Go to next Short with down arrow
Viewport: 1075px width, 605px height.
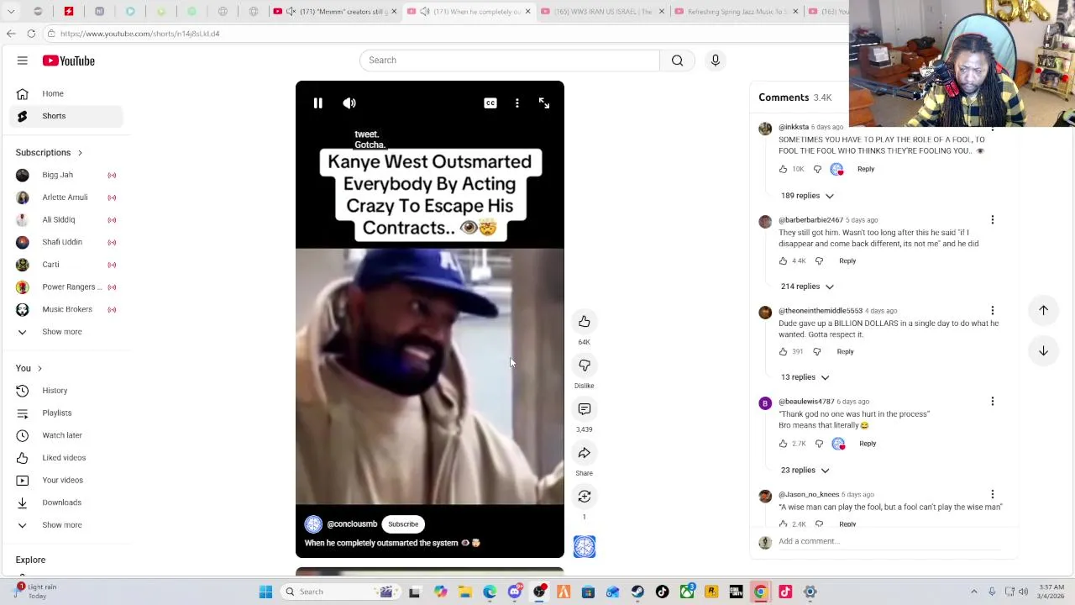click(x=1043, y=351)
